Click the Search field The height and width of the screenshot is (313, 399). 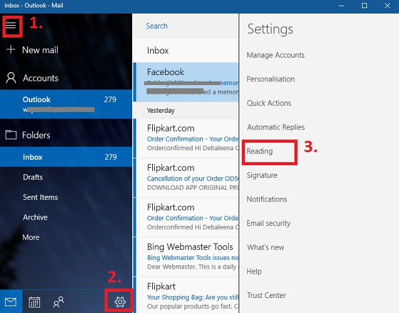click(186, 26)
